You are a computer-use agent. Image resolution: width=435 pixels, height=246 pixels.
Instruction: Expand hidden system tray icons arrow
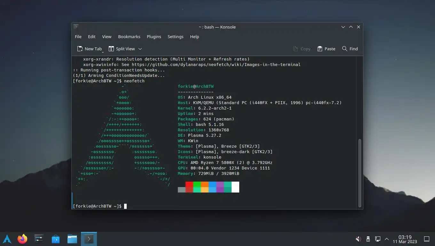click(x=387, y=239)
